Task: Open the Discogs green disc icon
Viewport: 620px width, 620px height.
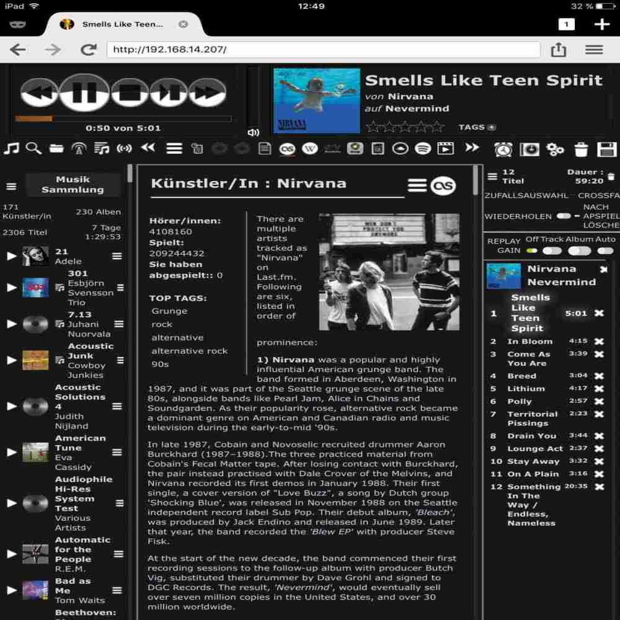Action: [x=355, y=149]
